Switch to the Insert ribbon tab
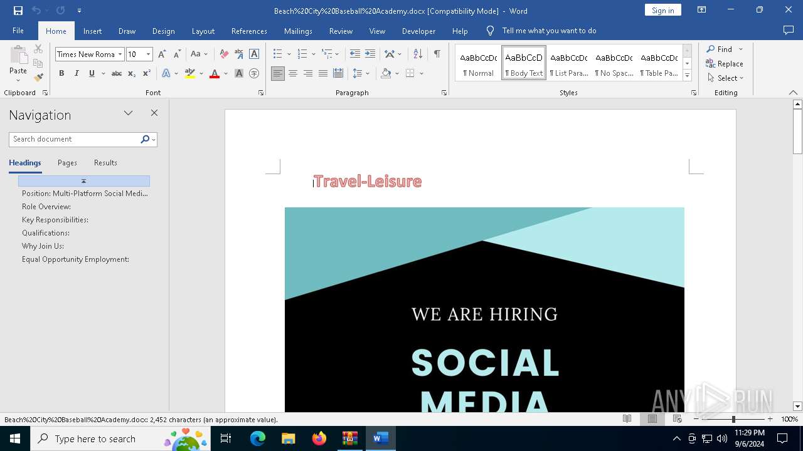803x451 pixels. click(x=92, y=31)
